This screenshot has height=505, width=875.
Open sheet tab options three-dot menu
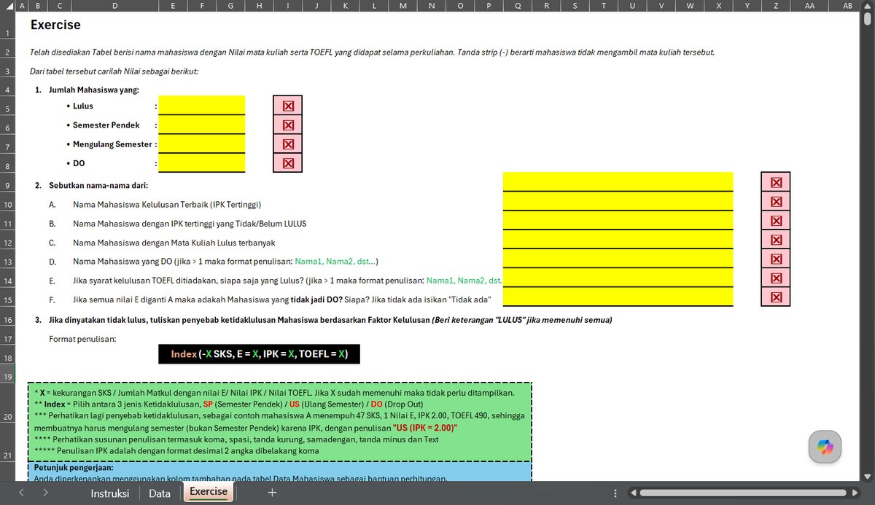tap(615, 493)
